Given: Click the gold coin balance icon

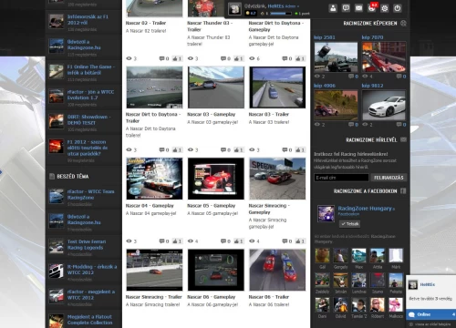Looking at the screenshot, I should pos(248,14).
